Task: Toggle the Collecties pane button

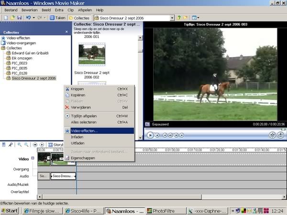Action: tap(79, 18)
